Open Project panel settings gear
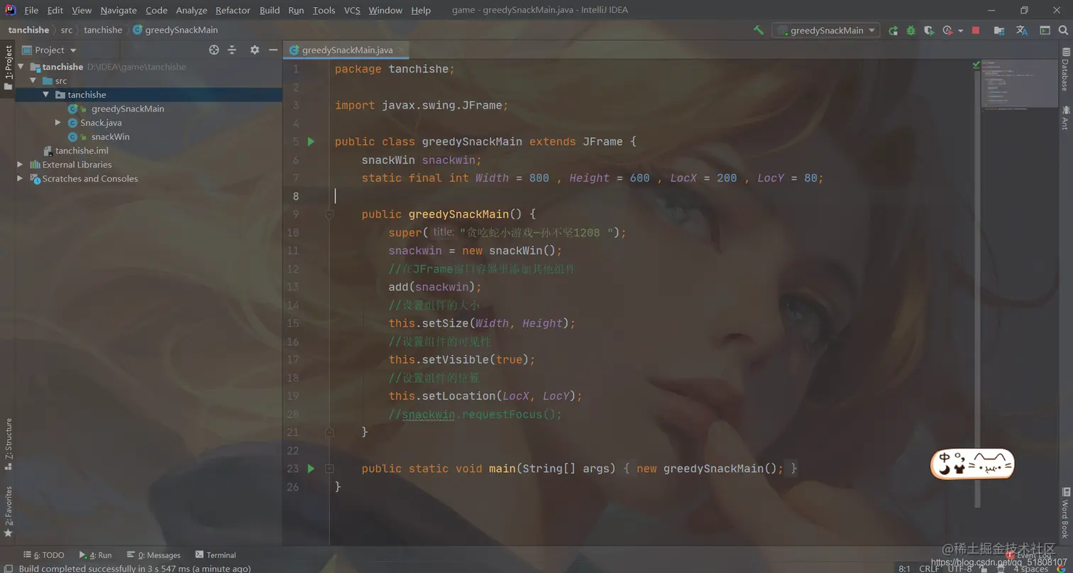The width and height of the screenshot is (1073, 573). [x=255, y=50]
